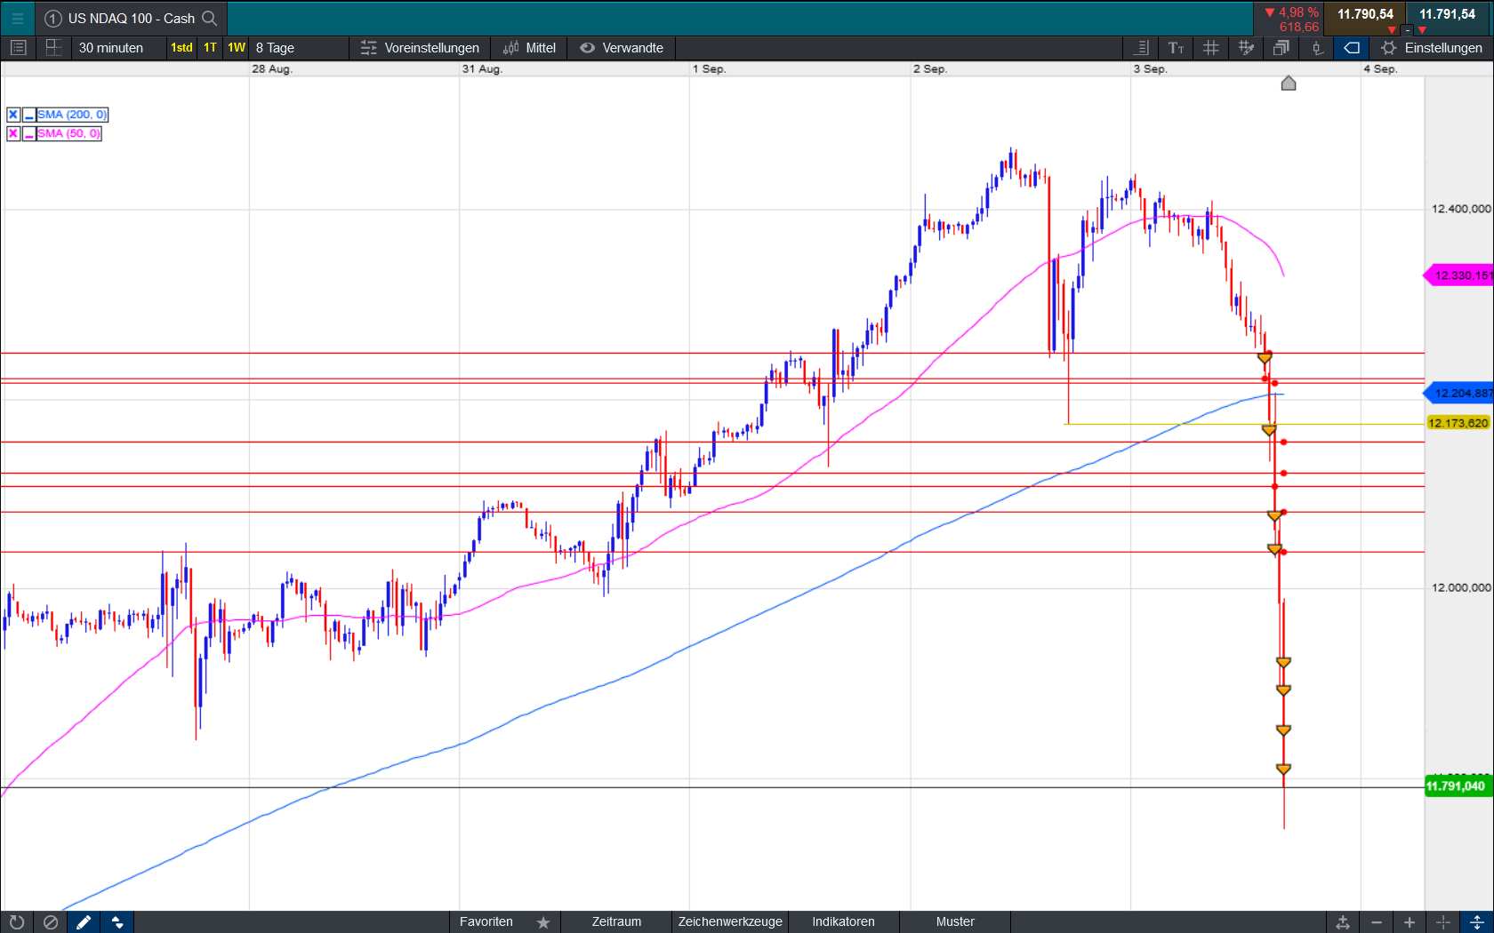Toggle the right-aligned price scale lines icon
The height and width of the screenshot is (933, 1494).
1142,48
